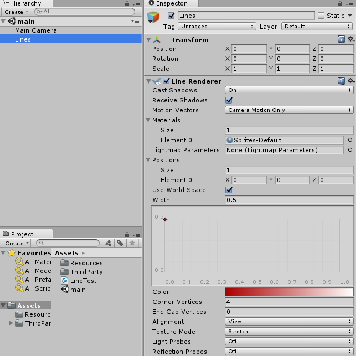Open Line Renderer gear settings menu
356x356 pixels.
pos(350,81)
